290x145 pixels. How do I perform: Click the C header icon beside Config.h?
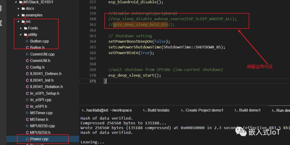click(x=27, y=67)
